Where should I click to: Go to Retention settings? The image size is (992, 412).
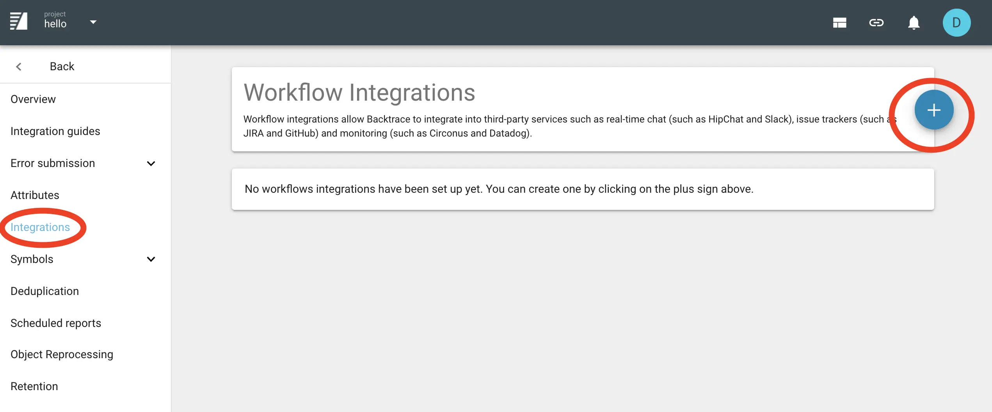coord(34,387)
